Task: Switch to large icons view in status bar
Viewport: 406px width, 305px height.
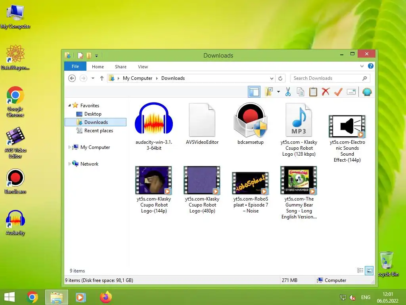Action: click(369, 270)
